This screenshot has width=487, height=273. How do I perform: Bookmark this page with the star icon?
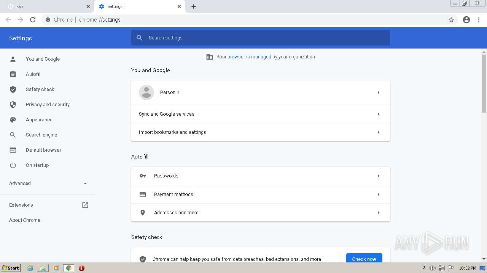(x=451, y=20)
